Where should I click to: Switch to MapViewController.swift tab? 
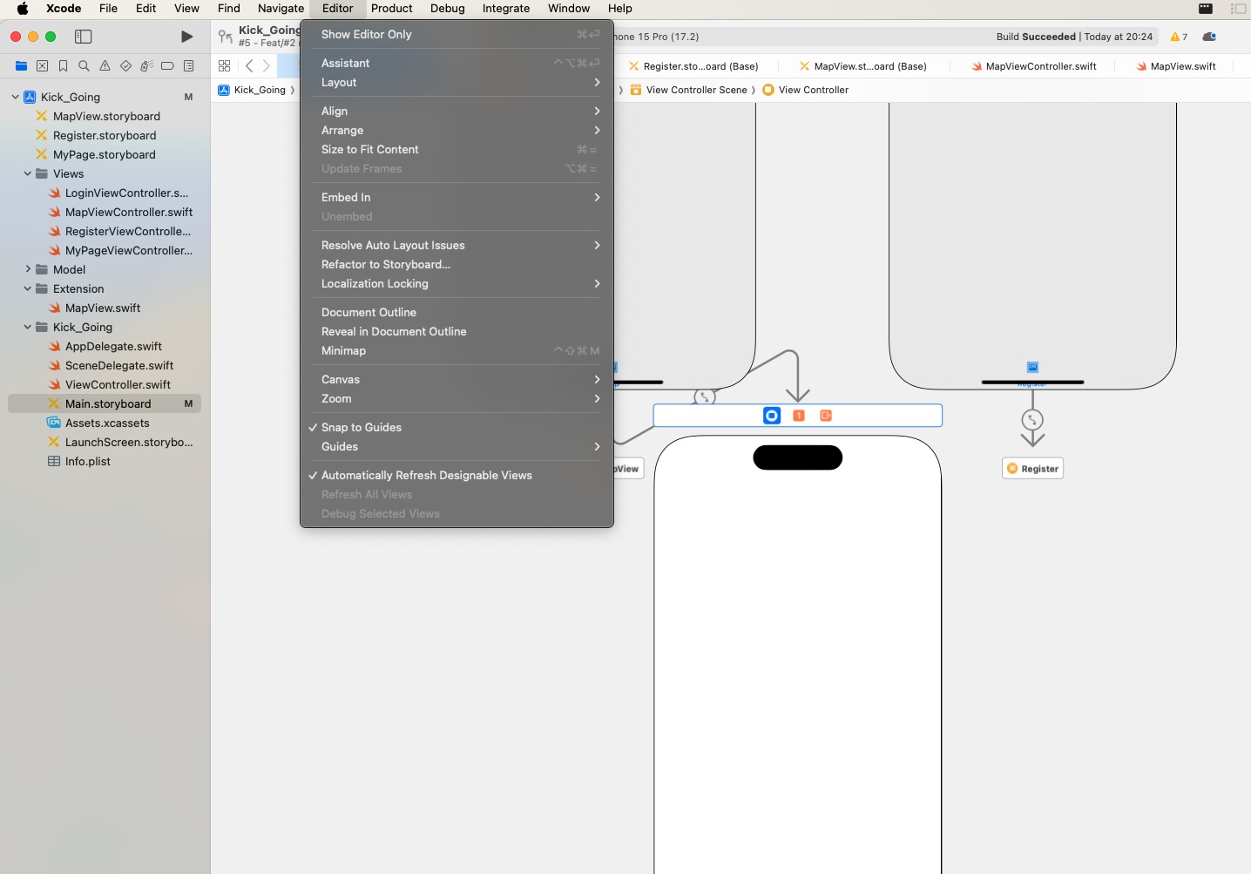[x=1033, y=66]
